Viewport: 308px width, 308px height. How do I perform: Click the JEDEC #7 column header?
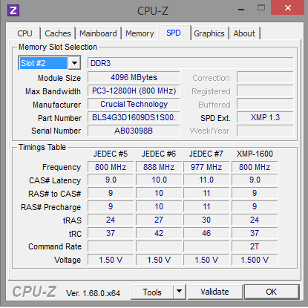tap(206, 154)
